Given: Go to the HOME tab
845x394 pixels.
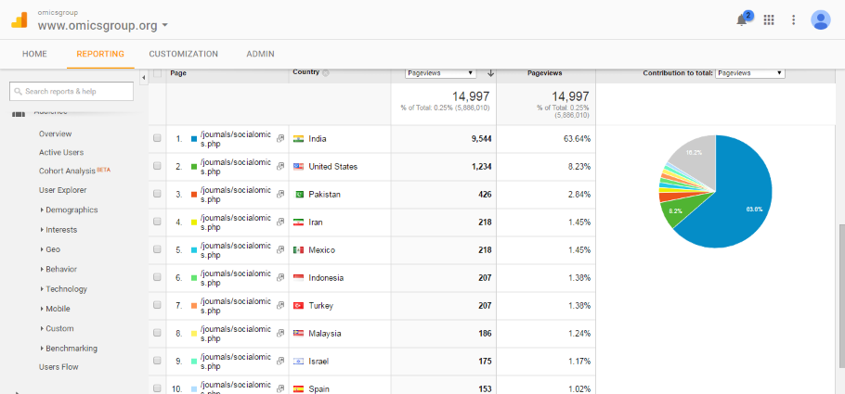Looking at the screenshot, I should tap(34, 54).
